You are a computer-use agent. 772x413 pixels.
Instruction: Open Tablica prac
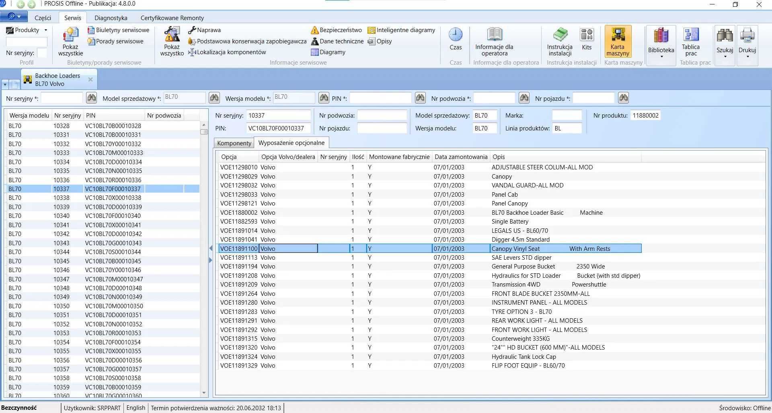coord(691,41)
